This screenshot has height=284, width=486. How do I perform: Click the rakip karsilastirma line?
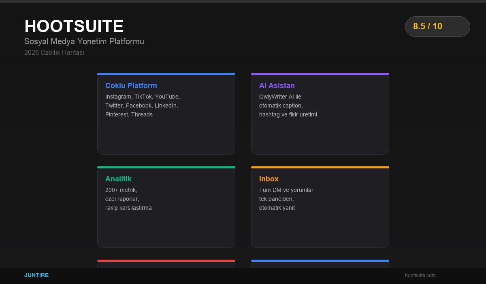coord(128,208)
